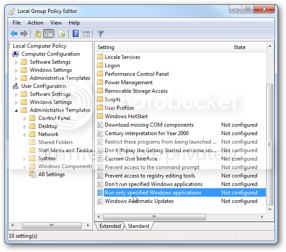Expand Administrative Templates under Computer Configuration
The height and width of the screenshot is (252, 286).
click(16, 78)
